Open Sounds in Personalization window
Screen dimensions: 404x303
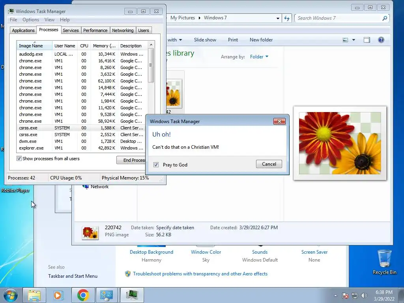coord(260,252)
